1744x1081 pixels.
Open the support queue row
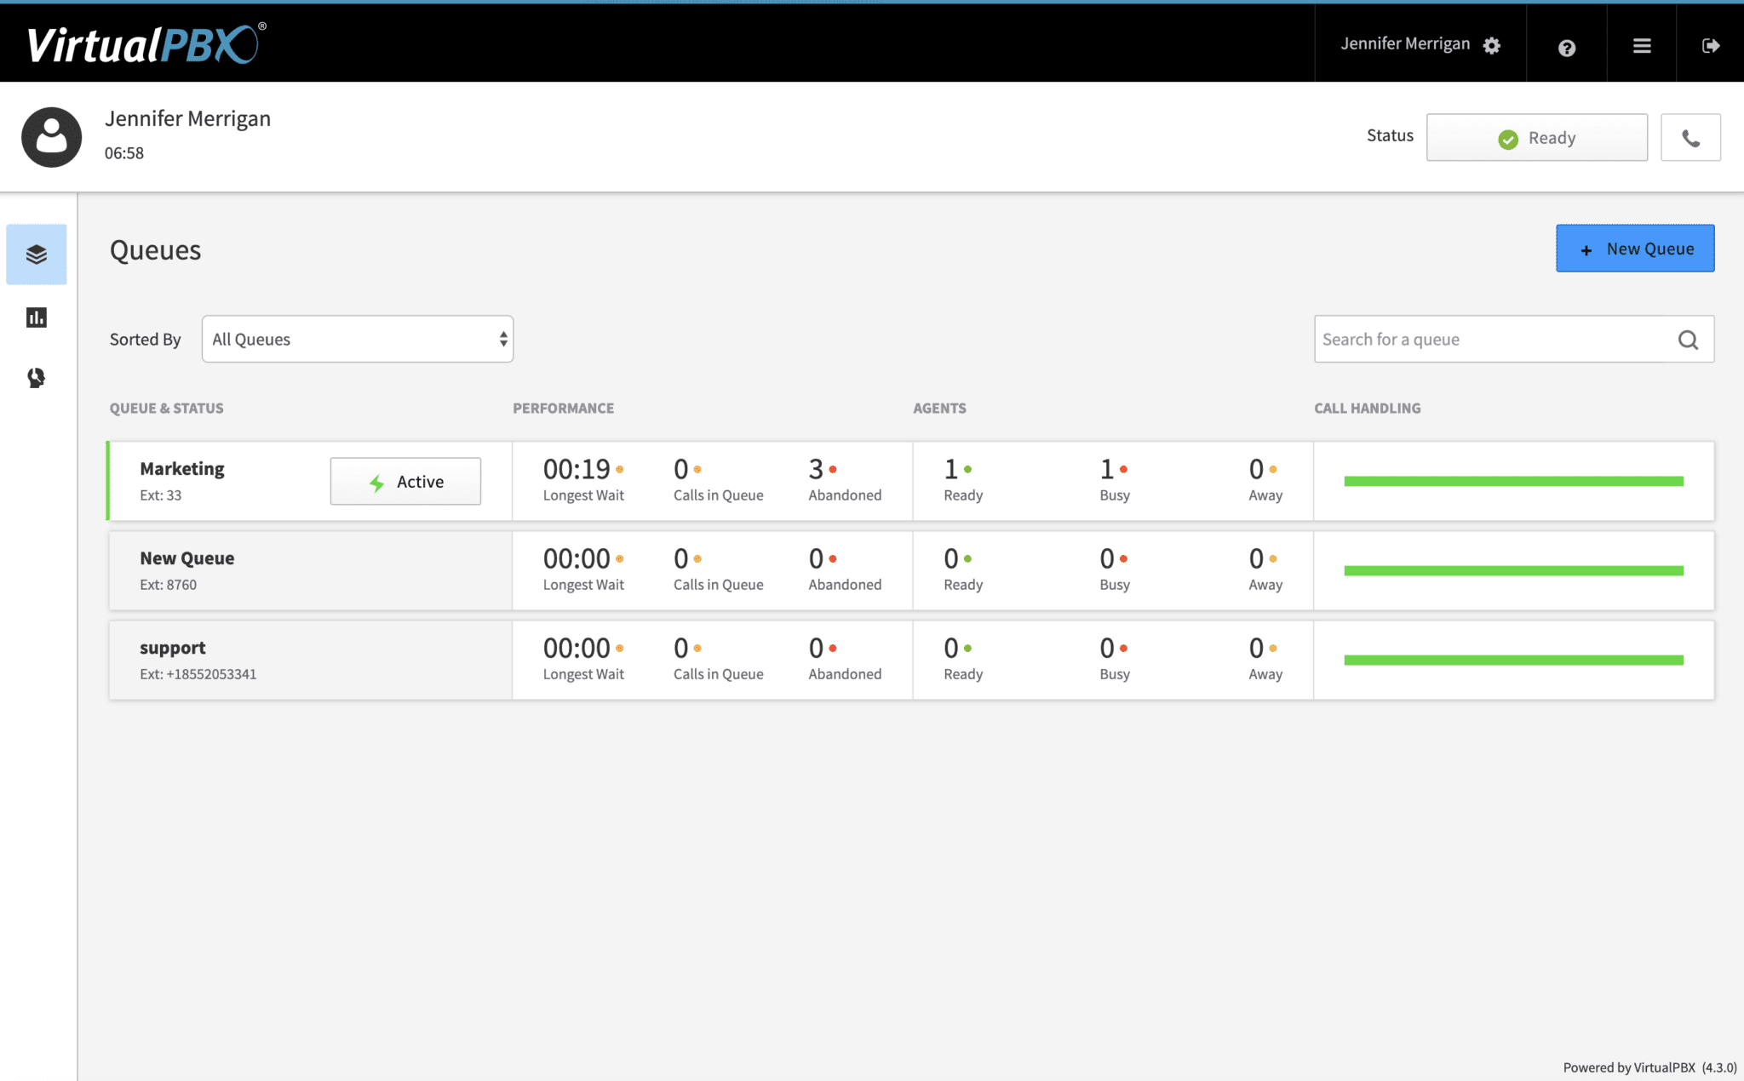point(911,660)
